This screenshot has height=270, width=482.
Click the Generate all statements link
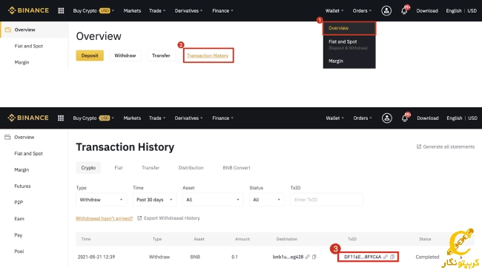tap(446, 146)
